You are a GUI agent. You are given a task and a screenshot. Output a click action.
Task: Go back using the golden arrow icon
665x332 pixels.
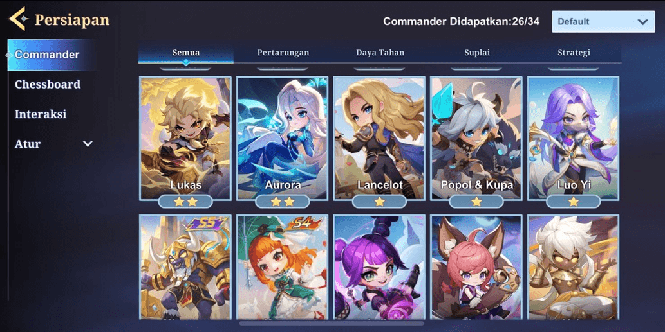point(19,19)
